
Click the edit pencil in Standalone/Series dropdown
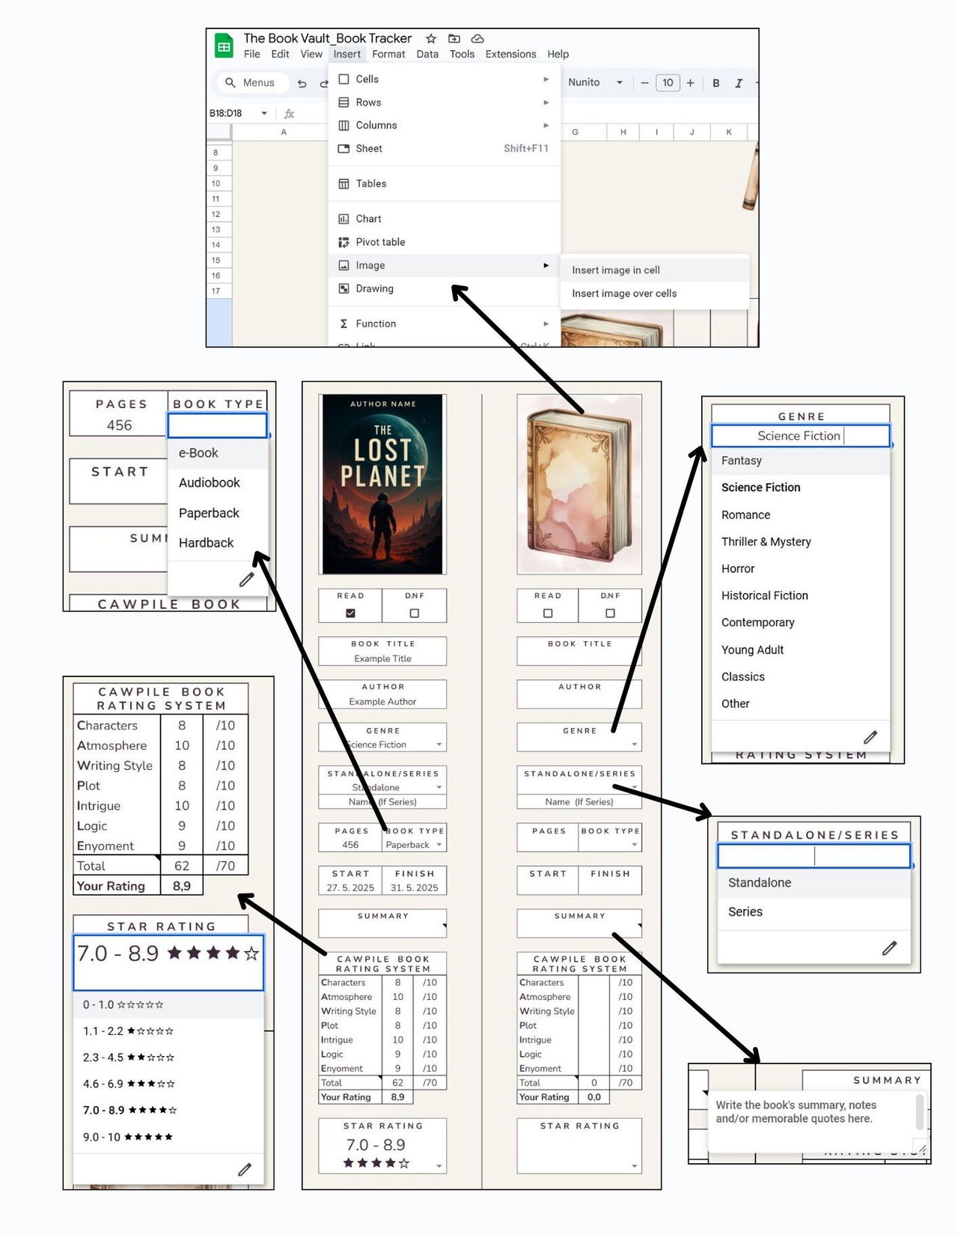pyautogui.click(x=889, y=948)
